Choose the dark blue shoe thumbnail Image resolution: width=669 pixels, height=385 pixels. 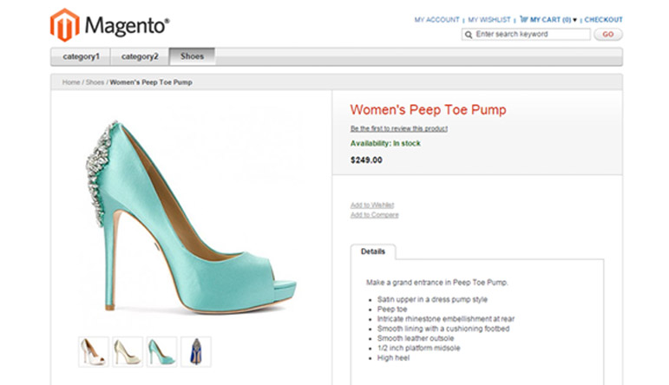click(x=195, y=351)
